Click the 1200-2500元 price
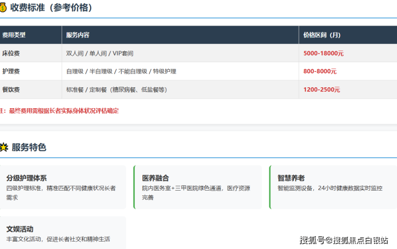This screenshot has height=249, width=397. 321,89
